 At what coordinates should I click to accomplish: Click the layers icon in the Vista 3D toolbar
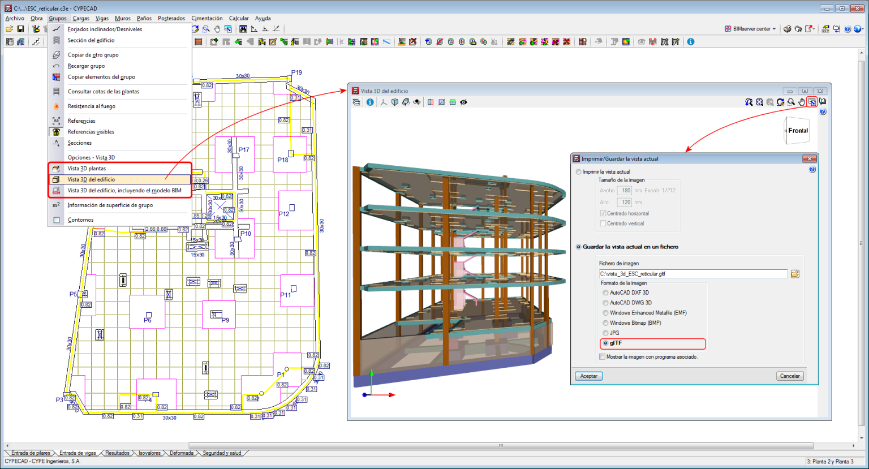click(x=356, y=102)
